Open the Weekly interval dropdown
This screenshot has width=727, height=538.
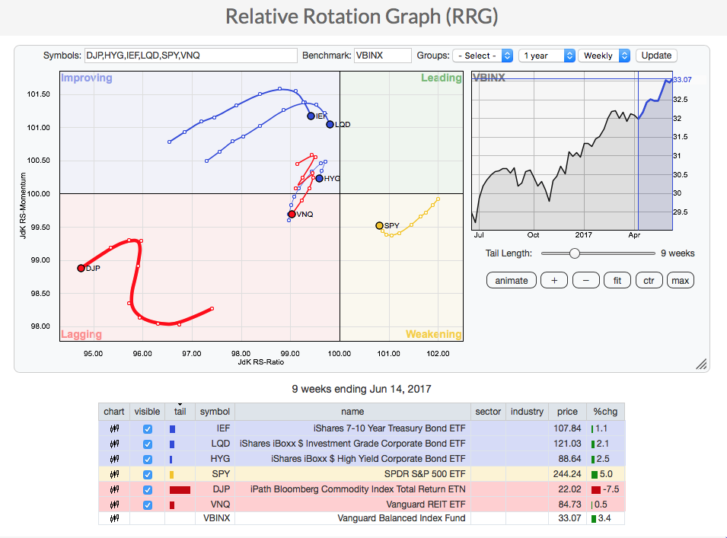[604, 56]
